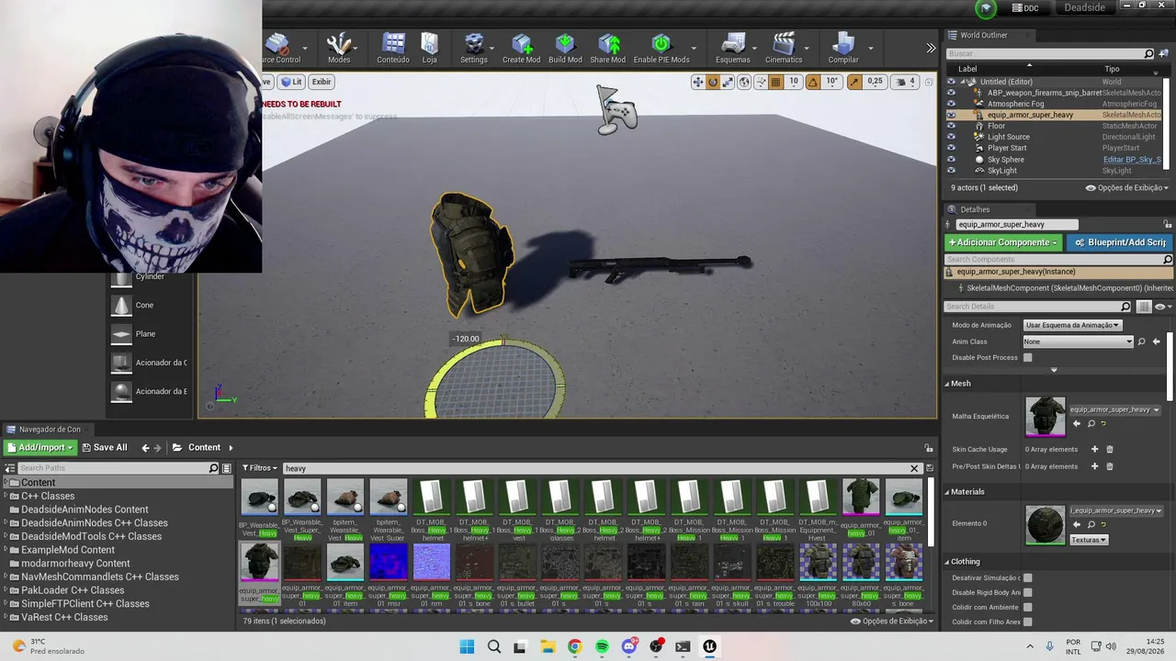1176x661 pixels.
Task: Click the Create Mod toolbar icon
Action: click(521, 49)
